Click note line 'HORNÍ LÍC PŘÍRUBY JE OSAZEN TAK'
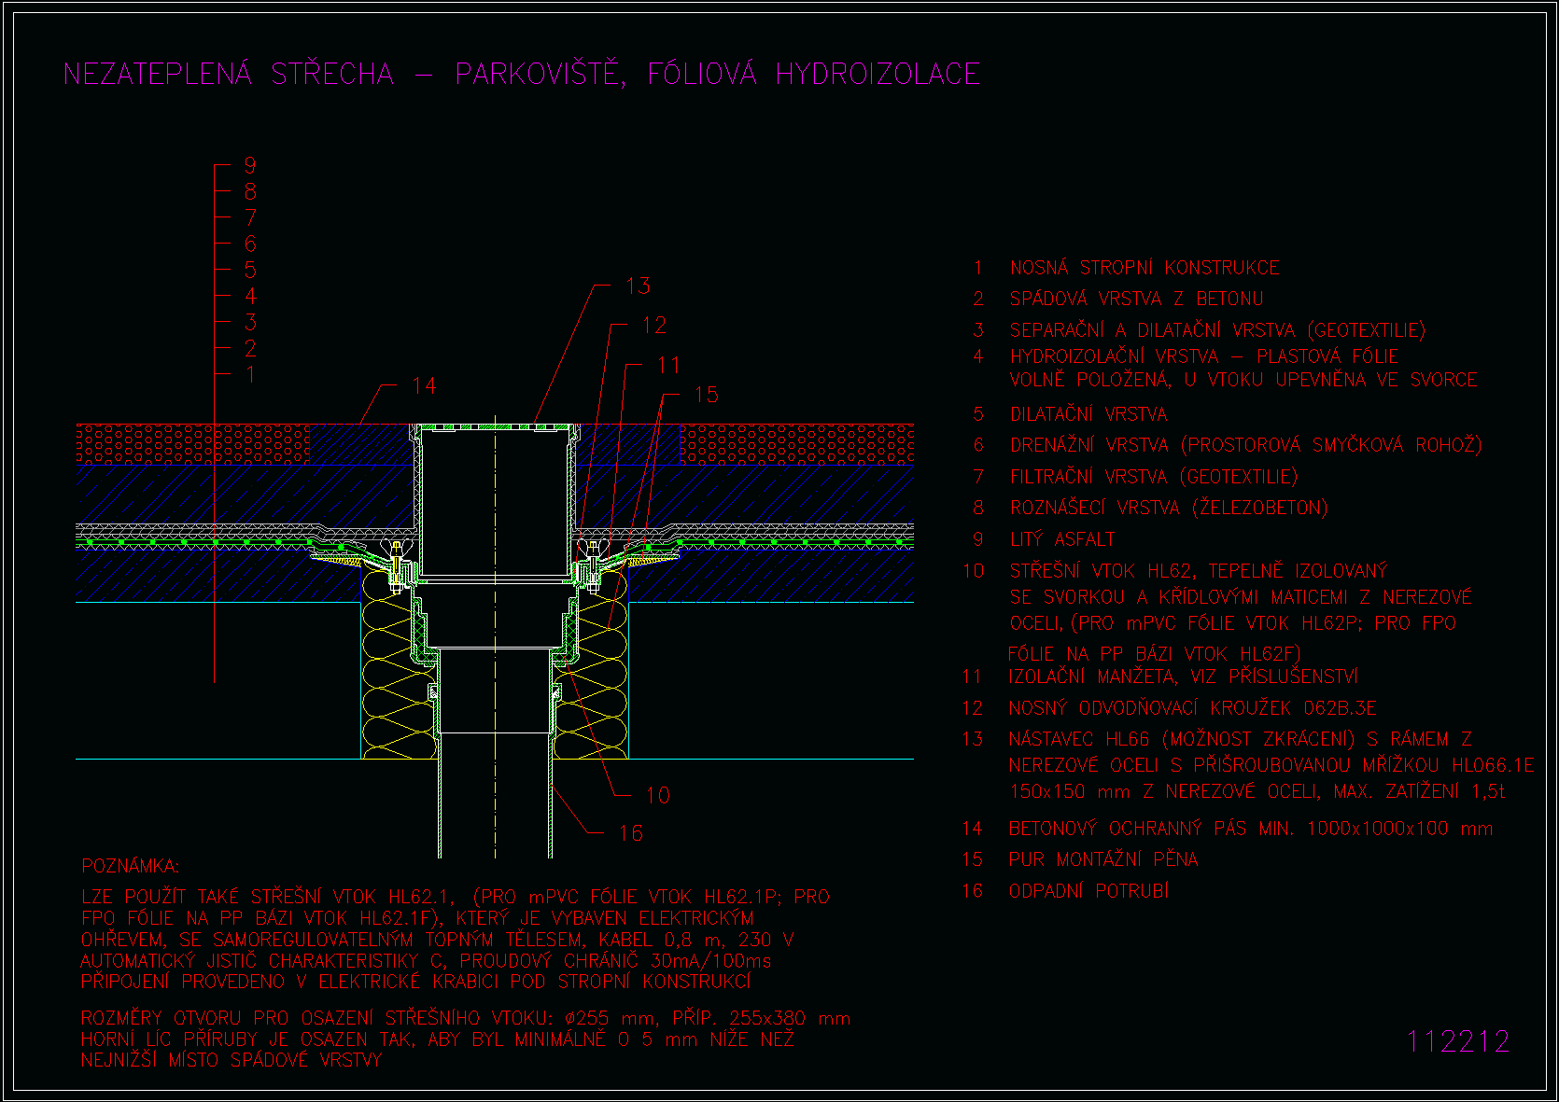Image resolution: width=1559 pixels, height=1102 pixels. click(437, 1039)
